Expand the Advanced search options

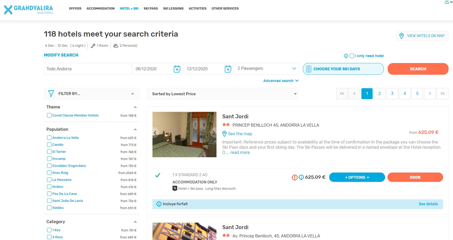coord(281,81)
